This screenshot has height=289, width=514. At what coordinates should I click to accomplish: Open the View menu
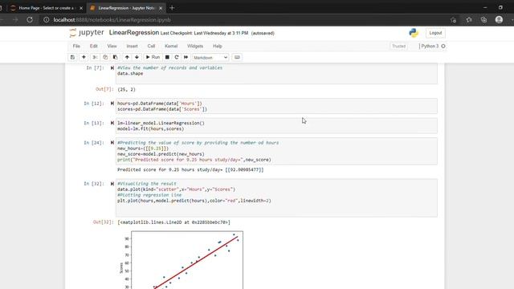[112, 47]
